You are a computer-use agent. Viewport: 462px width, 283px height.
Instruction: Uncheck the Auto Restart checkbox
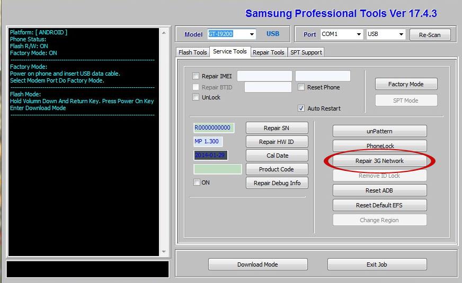[301, 108]
